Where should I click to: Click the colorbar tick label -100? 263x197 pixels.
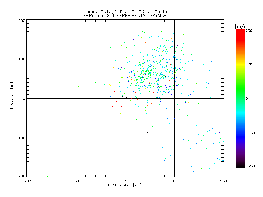tap(250, 133)
